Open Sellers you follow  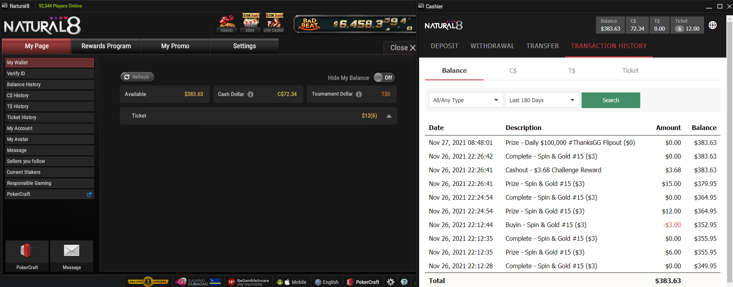click(x=50, y=161)
